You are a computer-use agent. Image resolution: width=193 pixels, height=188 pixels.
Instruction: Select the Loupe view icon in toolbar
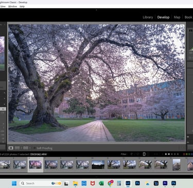[x=11, y=148]
